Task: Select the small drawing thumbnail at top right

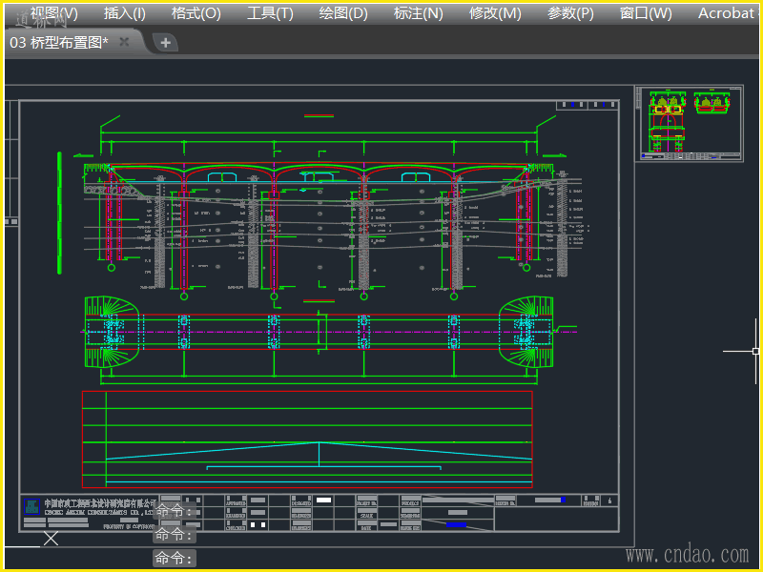Action: pos(689,123)
